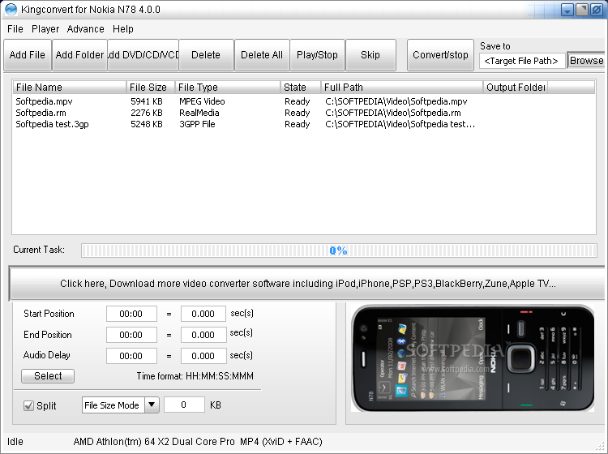
Task: Sort list by Full Path column
Action: coord(402,88)
